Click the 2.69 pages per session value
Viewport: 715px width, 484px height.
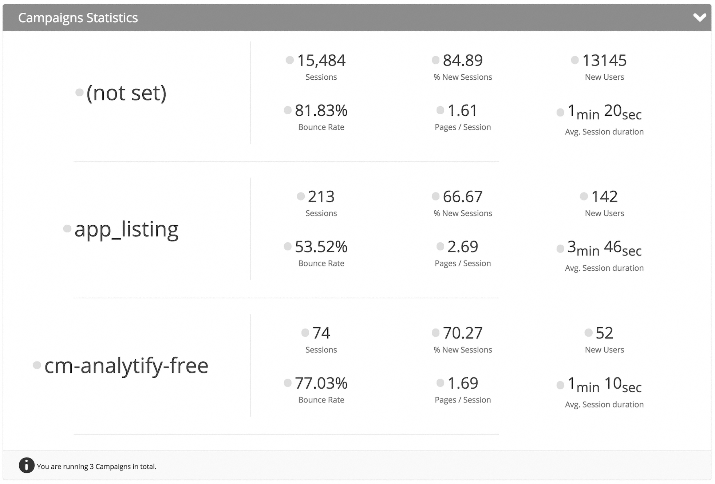463,247
